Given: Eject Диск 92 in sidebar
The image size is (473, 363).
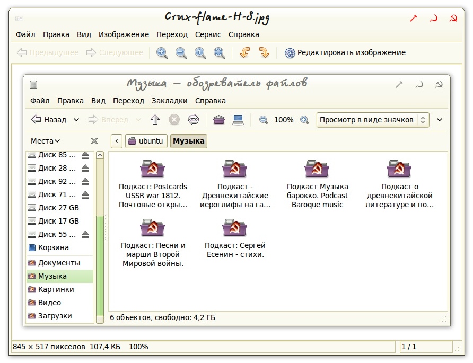Looking at the screenshot, I should click(x=85, y=181).
